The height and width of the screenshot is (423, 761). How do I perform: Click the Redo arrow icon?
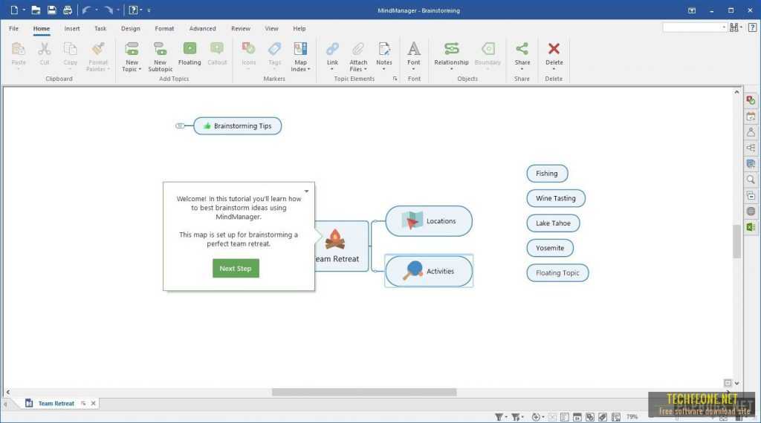click(x=109, y=10)
